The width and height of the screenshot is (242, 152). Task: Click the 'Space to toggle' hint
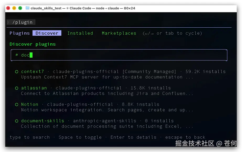coord(80,137)
